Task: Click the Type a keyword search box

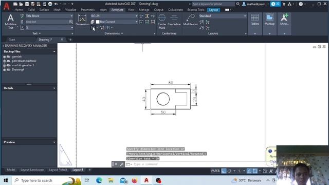Action: [x=213, y=4]
